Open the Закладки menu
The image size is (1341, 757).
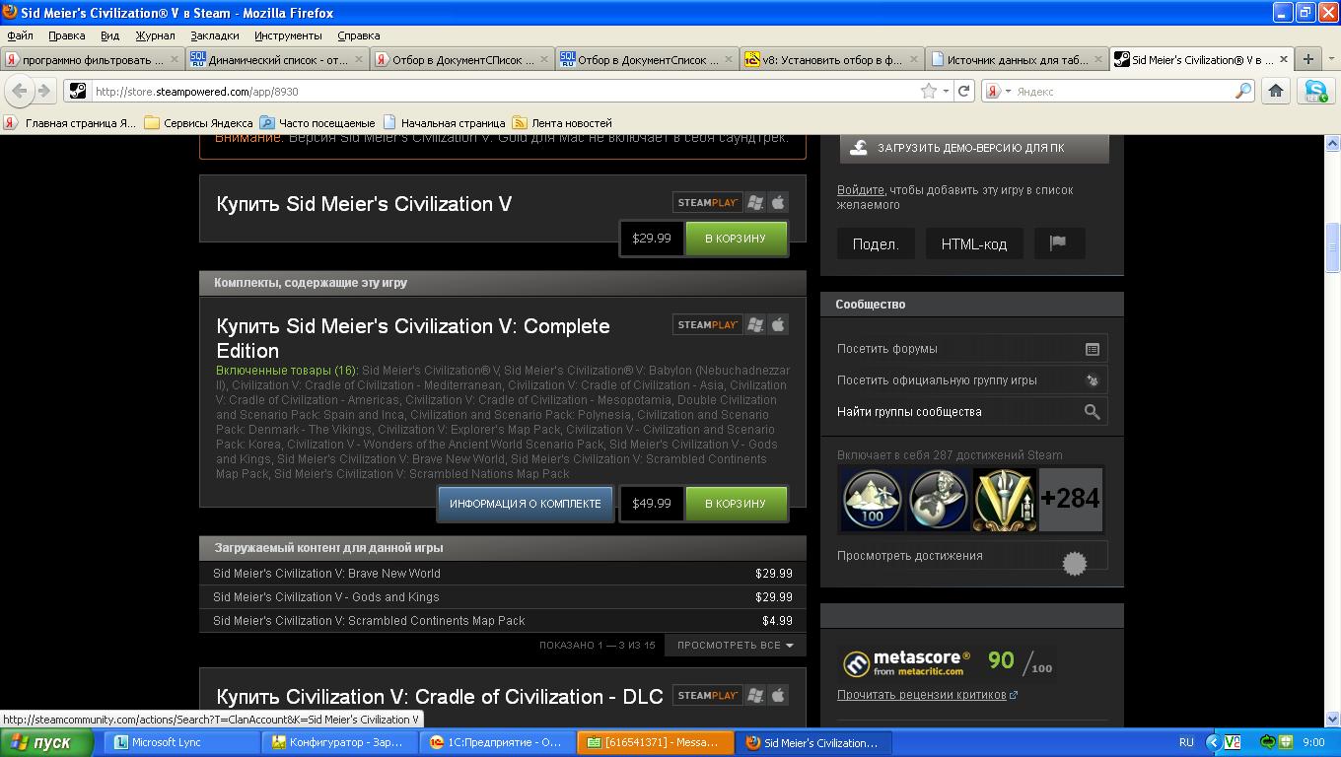tap(215, 35)
